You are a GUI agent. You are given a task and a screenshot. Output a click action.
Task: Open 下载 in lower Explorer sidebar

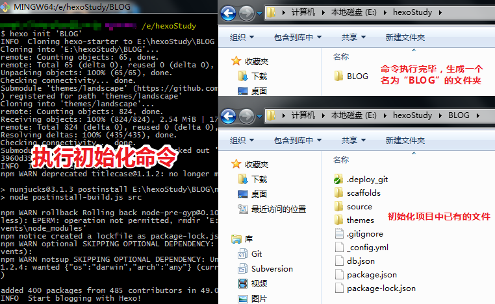click(x=253, y=179)
